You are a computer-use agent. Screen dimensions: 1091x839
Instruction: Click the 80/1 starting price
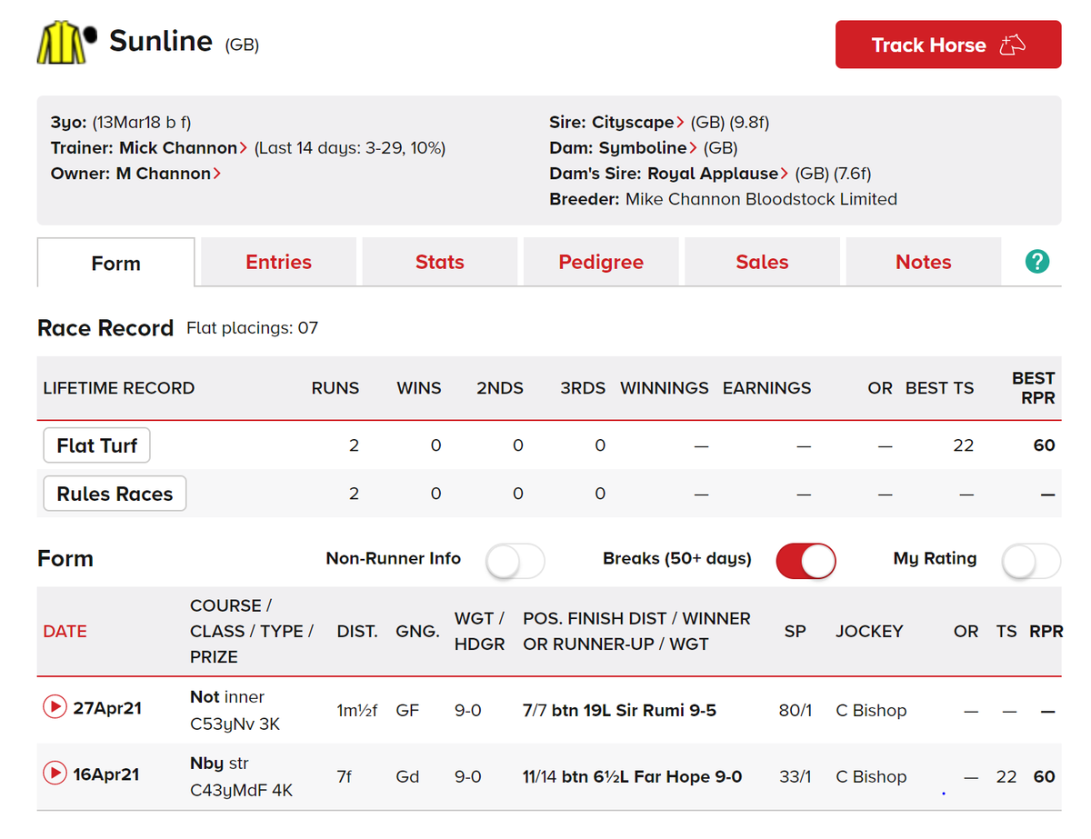pyautogui.click(x=796, y=710)
